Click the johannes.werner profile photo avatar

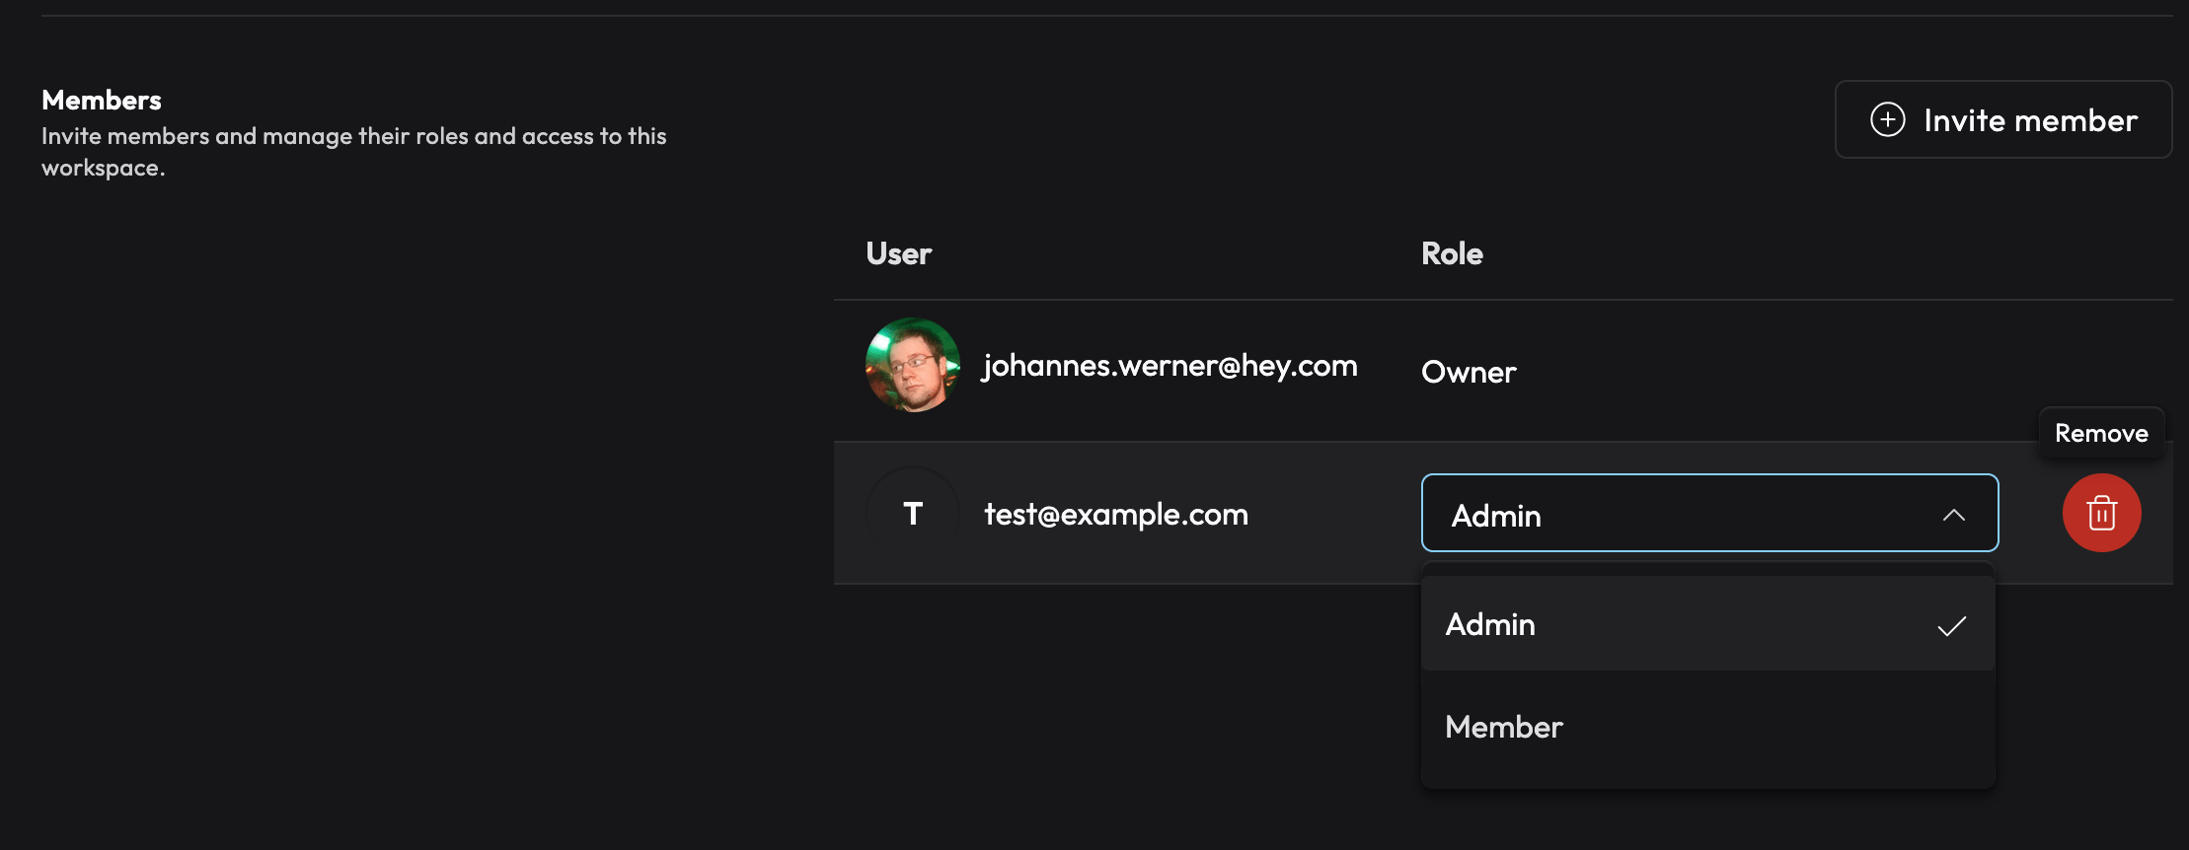(x=913, y=365)
